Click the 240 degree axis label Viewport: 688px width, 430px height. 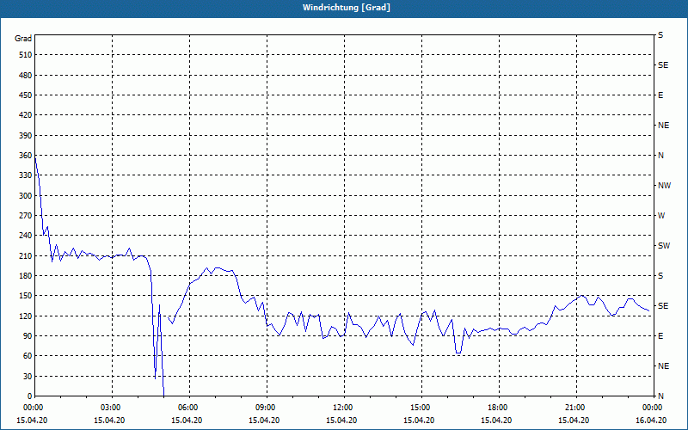point(26,235)
